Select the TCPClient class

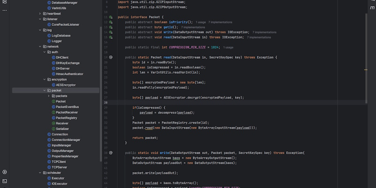click(x=59, y=162)
